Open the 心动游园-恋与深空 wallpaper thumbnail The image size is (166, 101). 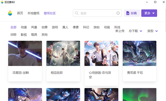click(x=101, y=53)
